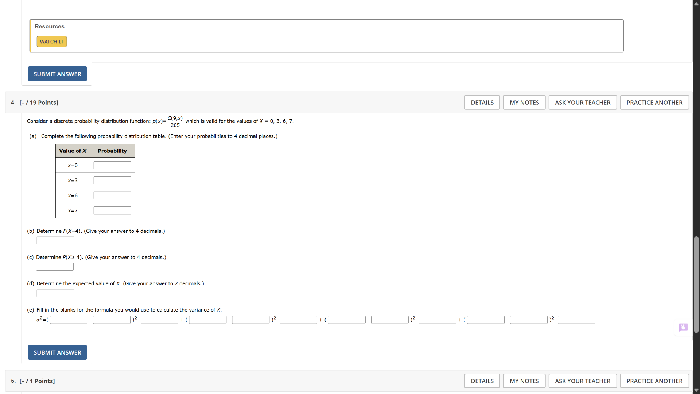This screenshot has width=700, height=394.
Task: Click the WATCH IT resource button
Action: 52,42
